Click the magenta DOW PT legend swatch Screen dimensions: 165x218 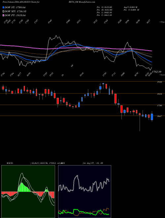pos(4,15)
